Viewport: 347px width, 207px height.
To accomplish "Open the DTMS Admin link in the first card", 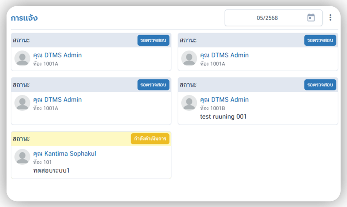I will pos(57,55).
